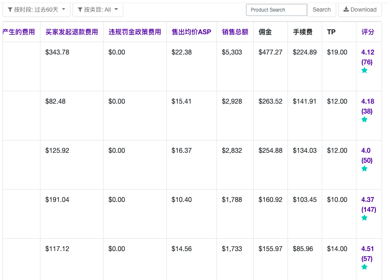Click the star icon under rating 4.12
Viewport: 389px width, 280px height.
point(364,71)
